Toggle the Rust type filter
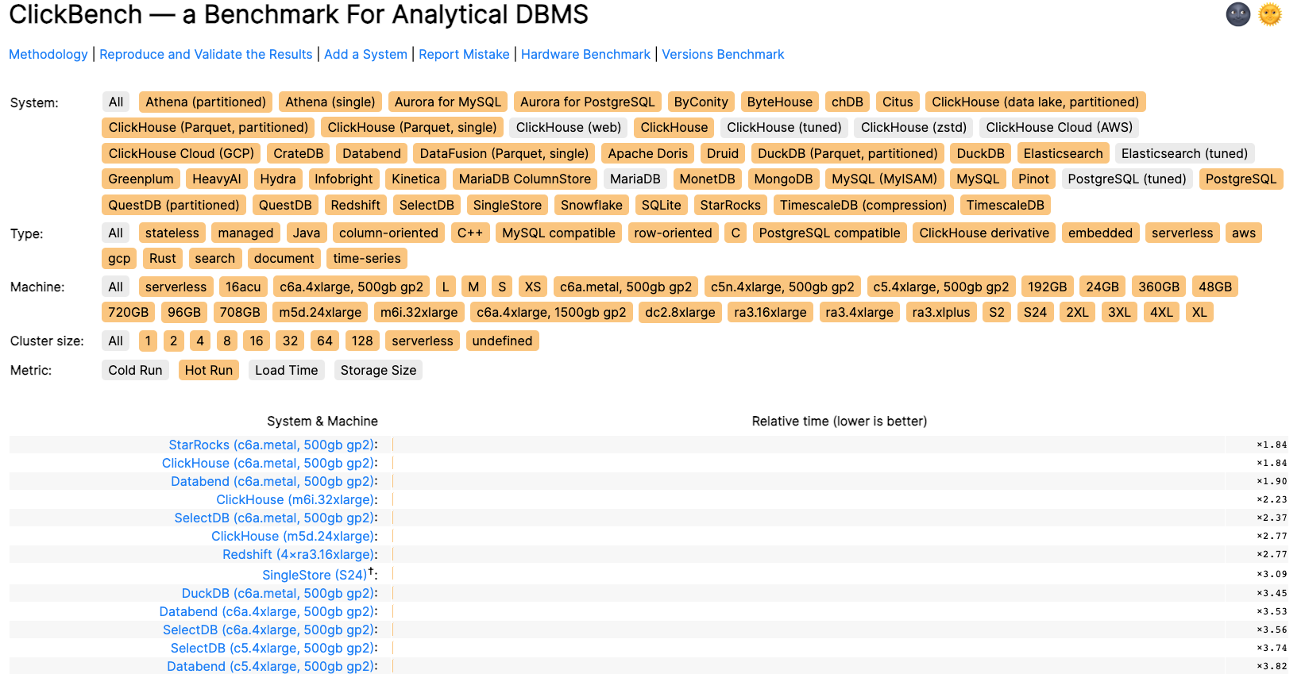The height and width of the screenshot is (674, 1305). pos(162,258)
